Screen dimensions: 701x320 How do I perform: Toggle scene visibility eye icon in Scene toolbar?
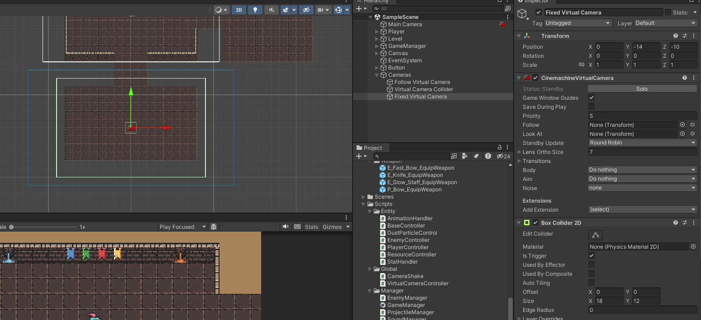click(x=306, y=10)
